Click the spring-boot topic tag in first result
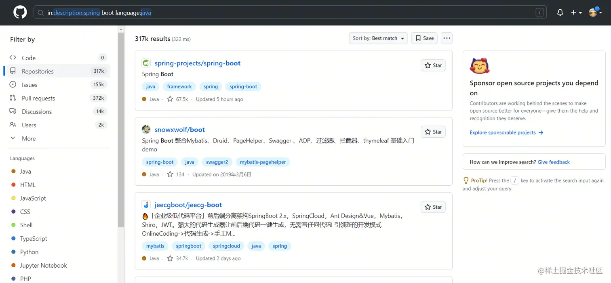Image resolution: width=611 pixels, height=283 pixels. point(243,86)
